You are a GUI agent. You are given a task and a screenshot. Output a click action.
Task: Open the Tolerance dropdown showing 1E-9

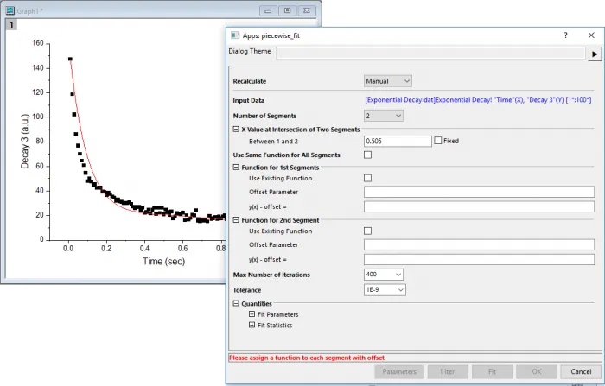tap(385, 289)
